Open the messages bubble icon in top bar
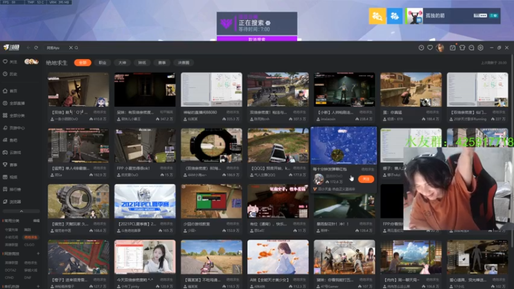This screenshot has width=514, height=289. click(x=472, y=48)
